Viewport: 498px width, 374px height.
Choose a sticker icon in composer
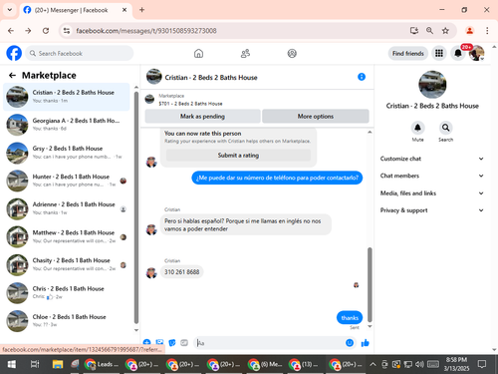click(172, 343)
